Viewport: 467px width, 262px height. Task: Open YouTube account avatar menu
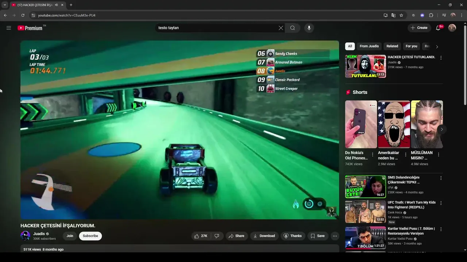coord(452,28)
